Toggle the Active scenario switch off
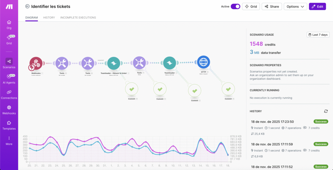This screenshot has height=170, width=333. pos(235,6)
